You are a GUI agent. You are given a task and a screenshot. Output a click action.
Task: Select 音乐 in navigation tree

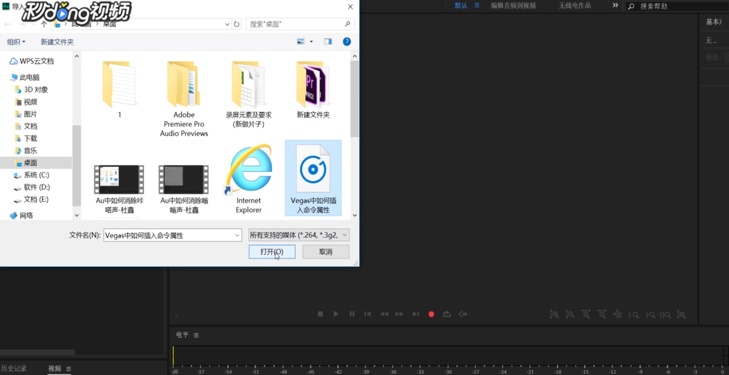pyautogui.click(x=26, y=151)
